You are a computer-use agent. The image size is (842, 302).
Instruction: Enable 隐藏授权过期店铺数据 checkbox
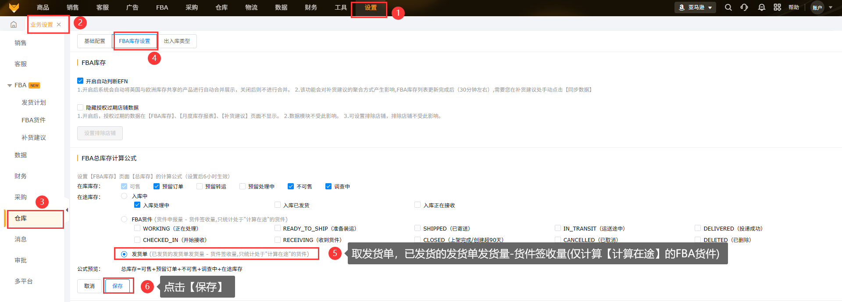(x=80, y=107)
